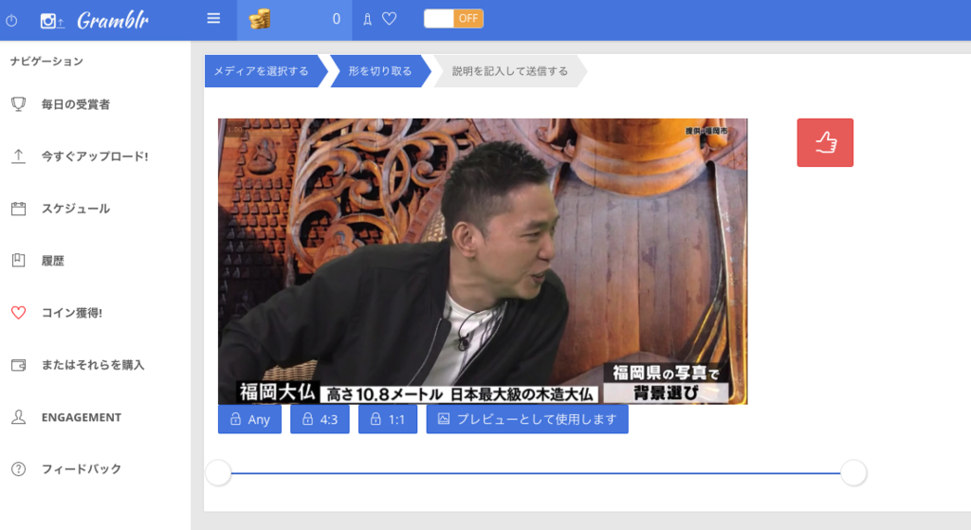
Task: Click the red thumbs-up button
Action: point(825,142)
